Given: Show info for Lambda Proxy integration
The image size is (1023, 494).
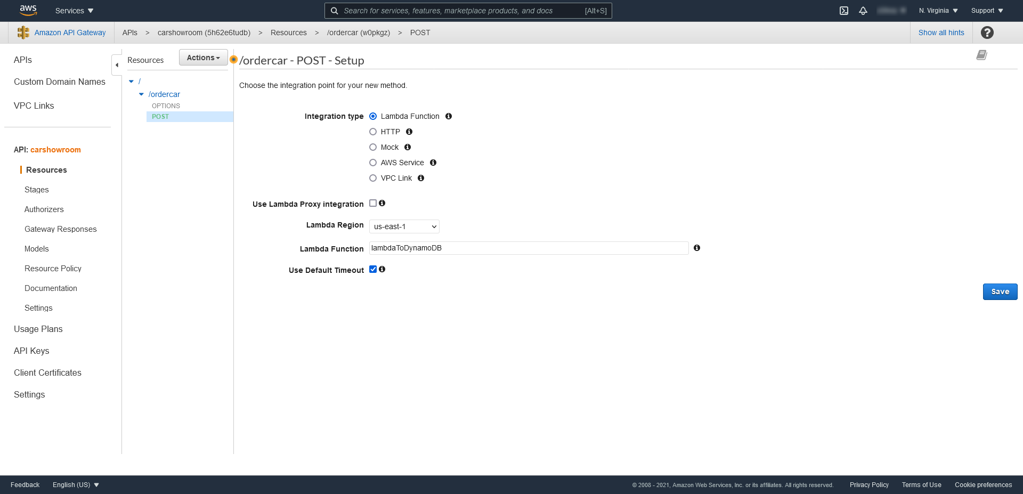Looking at the screenshot, I should tap(382, 203).
